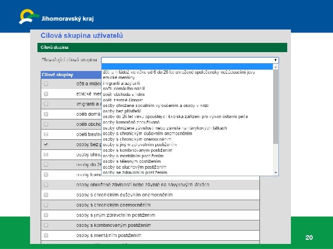The width and height of the screenshot is (333, 249).
Task: Uncheck the 'osoby bez přístřeší' row checkbox
Action: [x=46, y=144]
